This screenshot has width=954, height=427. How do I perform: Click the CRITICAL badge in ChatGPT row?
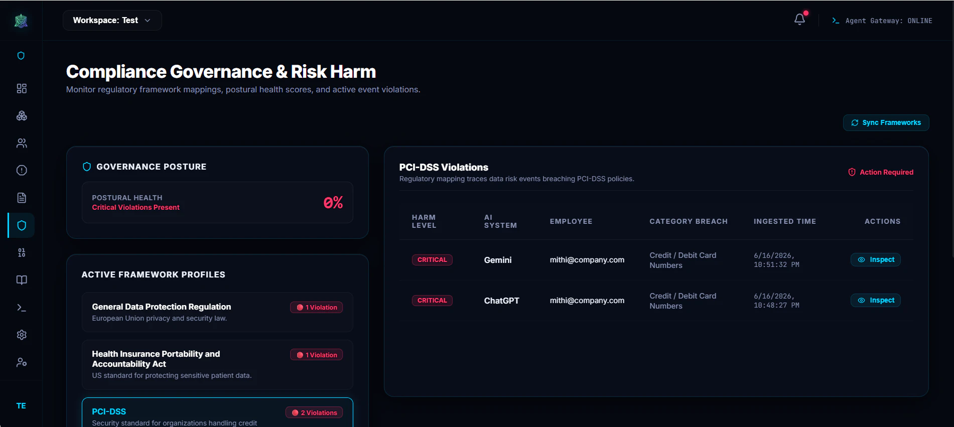pyautogui.click(x=432, y=301)
